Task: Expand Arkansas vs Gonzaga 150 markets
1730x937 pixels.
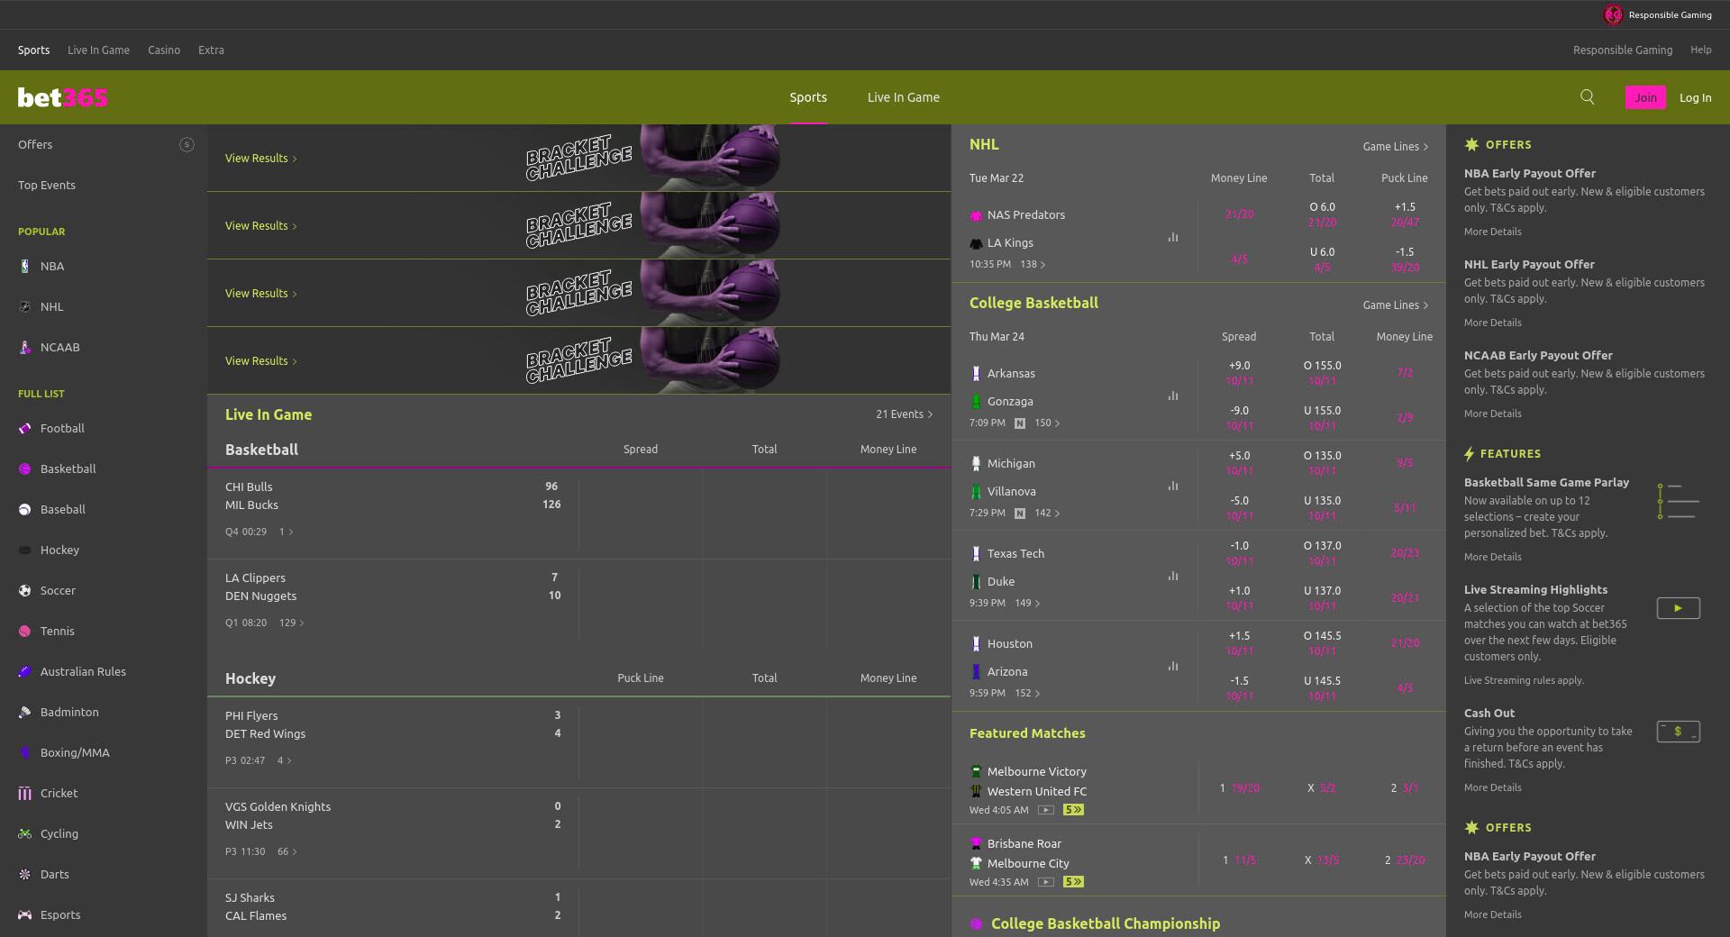Action: (1047, 423)
